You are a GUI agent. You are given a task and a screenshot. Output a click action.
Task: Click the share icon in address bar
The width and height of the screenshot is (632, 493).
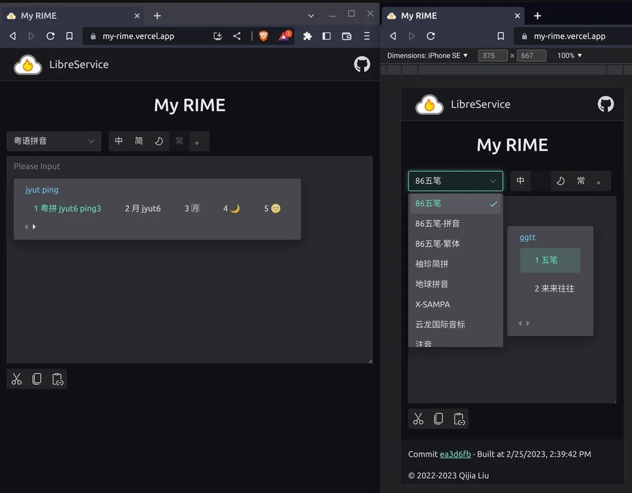point(237,36)
